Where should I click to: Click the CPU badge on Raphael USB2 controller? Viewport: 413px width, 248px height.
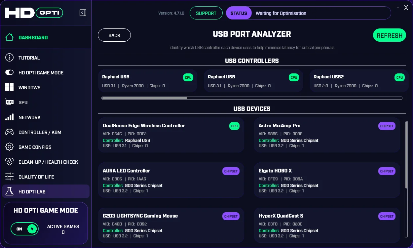(399, 77)
